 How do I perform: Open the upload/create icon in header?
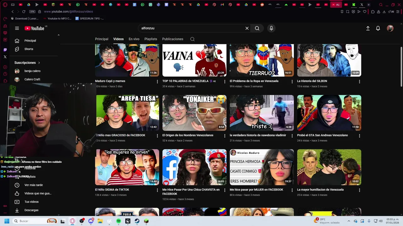(368, 28)
